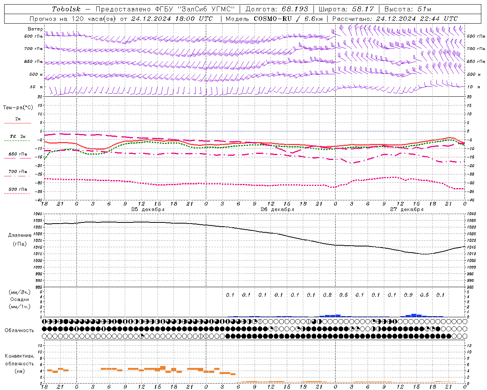Select the Прогноз на 120 часа(ов) text
Screen dimensions: 487x390
pos(73,19)
